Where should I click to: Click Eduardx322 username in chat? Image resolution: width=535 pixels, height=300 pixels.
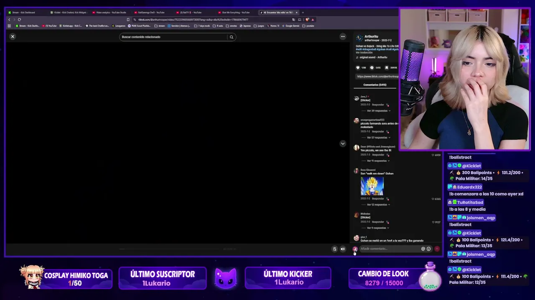(x=469, y=187)
